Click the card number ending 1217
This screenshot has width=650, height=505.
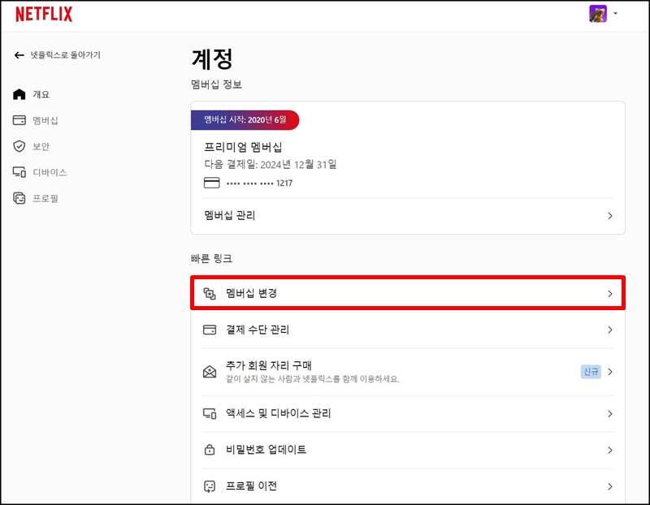pos(259,183)
